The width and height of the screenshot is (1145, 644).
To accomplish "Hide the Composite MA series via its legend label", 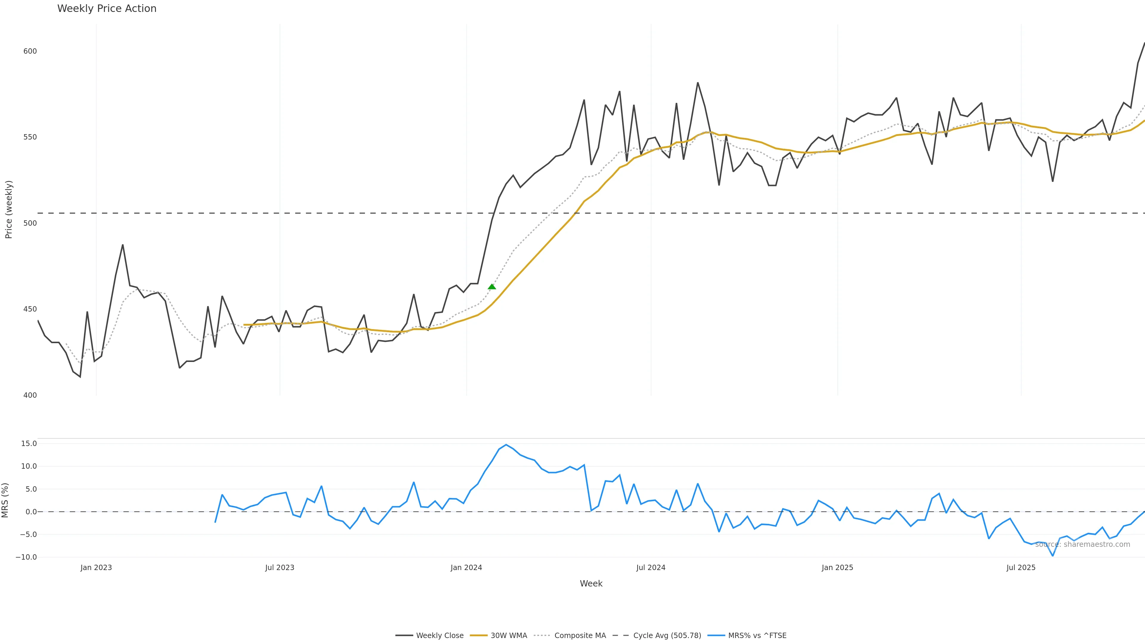I will point(580,636).
